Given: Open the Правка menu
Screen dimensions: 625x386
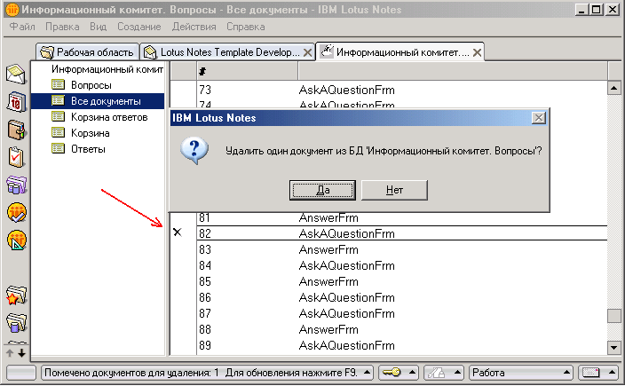Looking at the screenshot, I should pos(62,27).
